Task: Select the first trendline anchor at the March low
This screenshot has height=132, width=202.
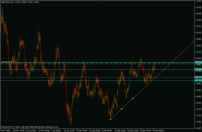Action: (111, 119)
